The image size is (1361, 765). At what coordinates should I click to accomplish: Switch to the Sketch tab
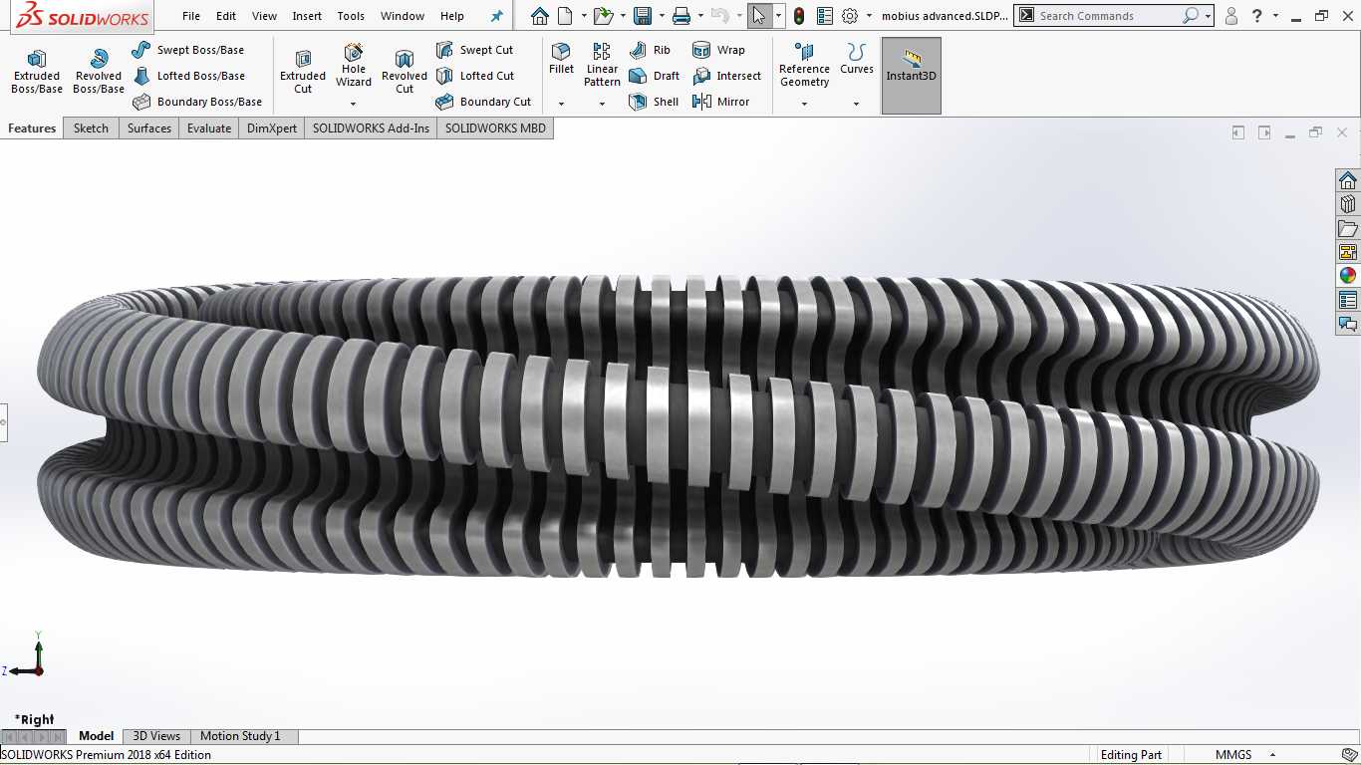point(91,128)
